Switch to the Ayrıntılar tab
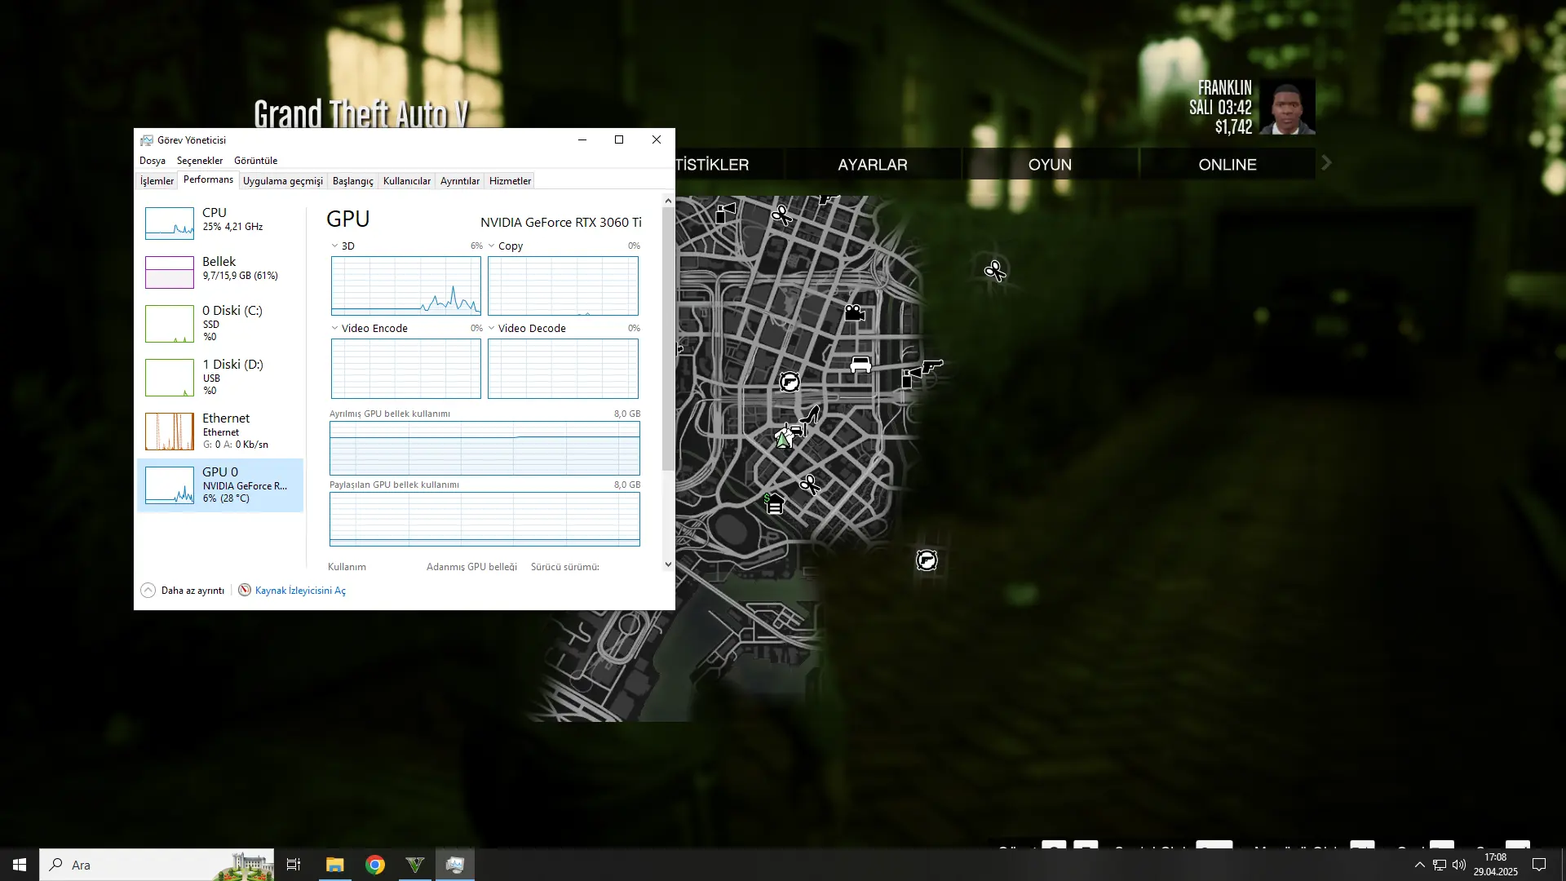1566x881 pixels. tap(460, 181)
